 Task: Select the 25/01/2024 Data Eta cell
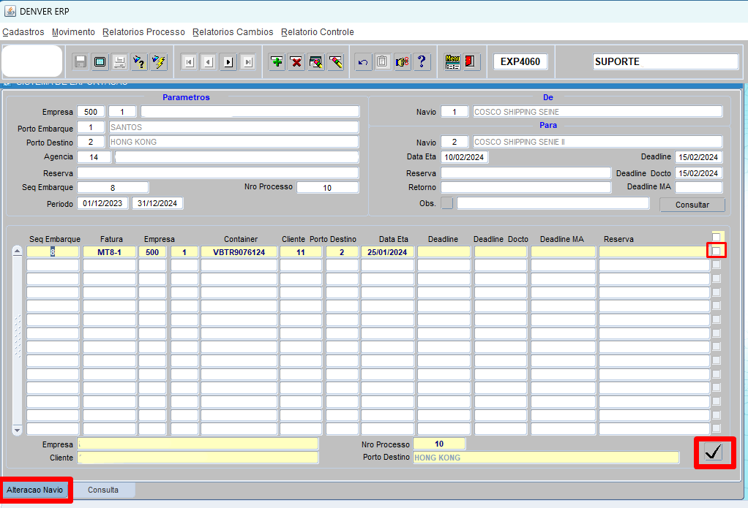(x=387, y=252)
